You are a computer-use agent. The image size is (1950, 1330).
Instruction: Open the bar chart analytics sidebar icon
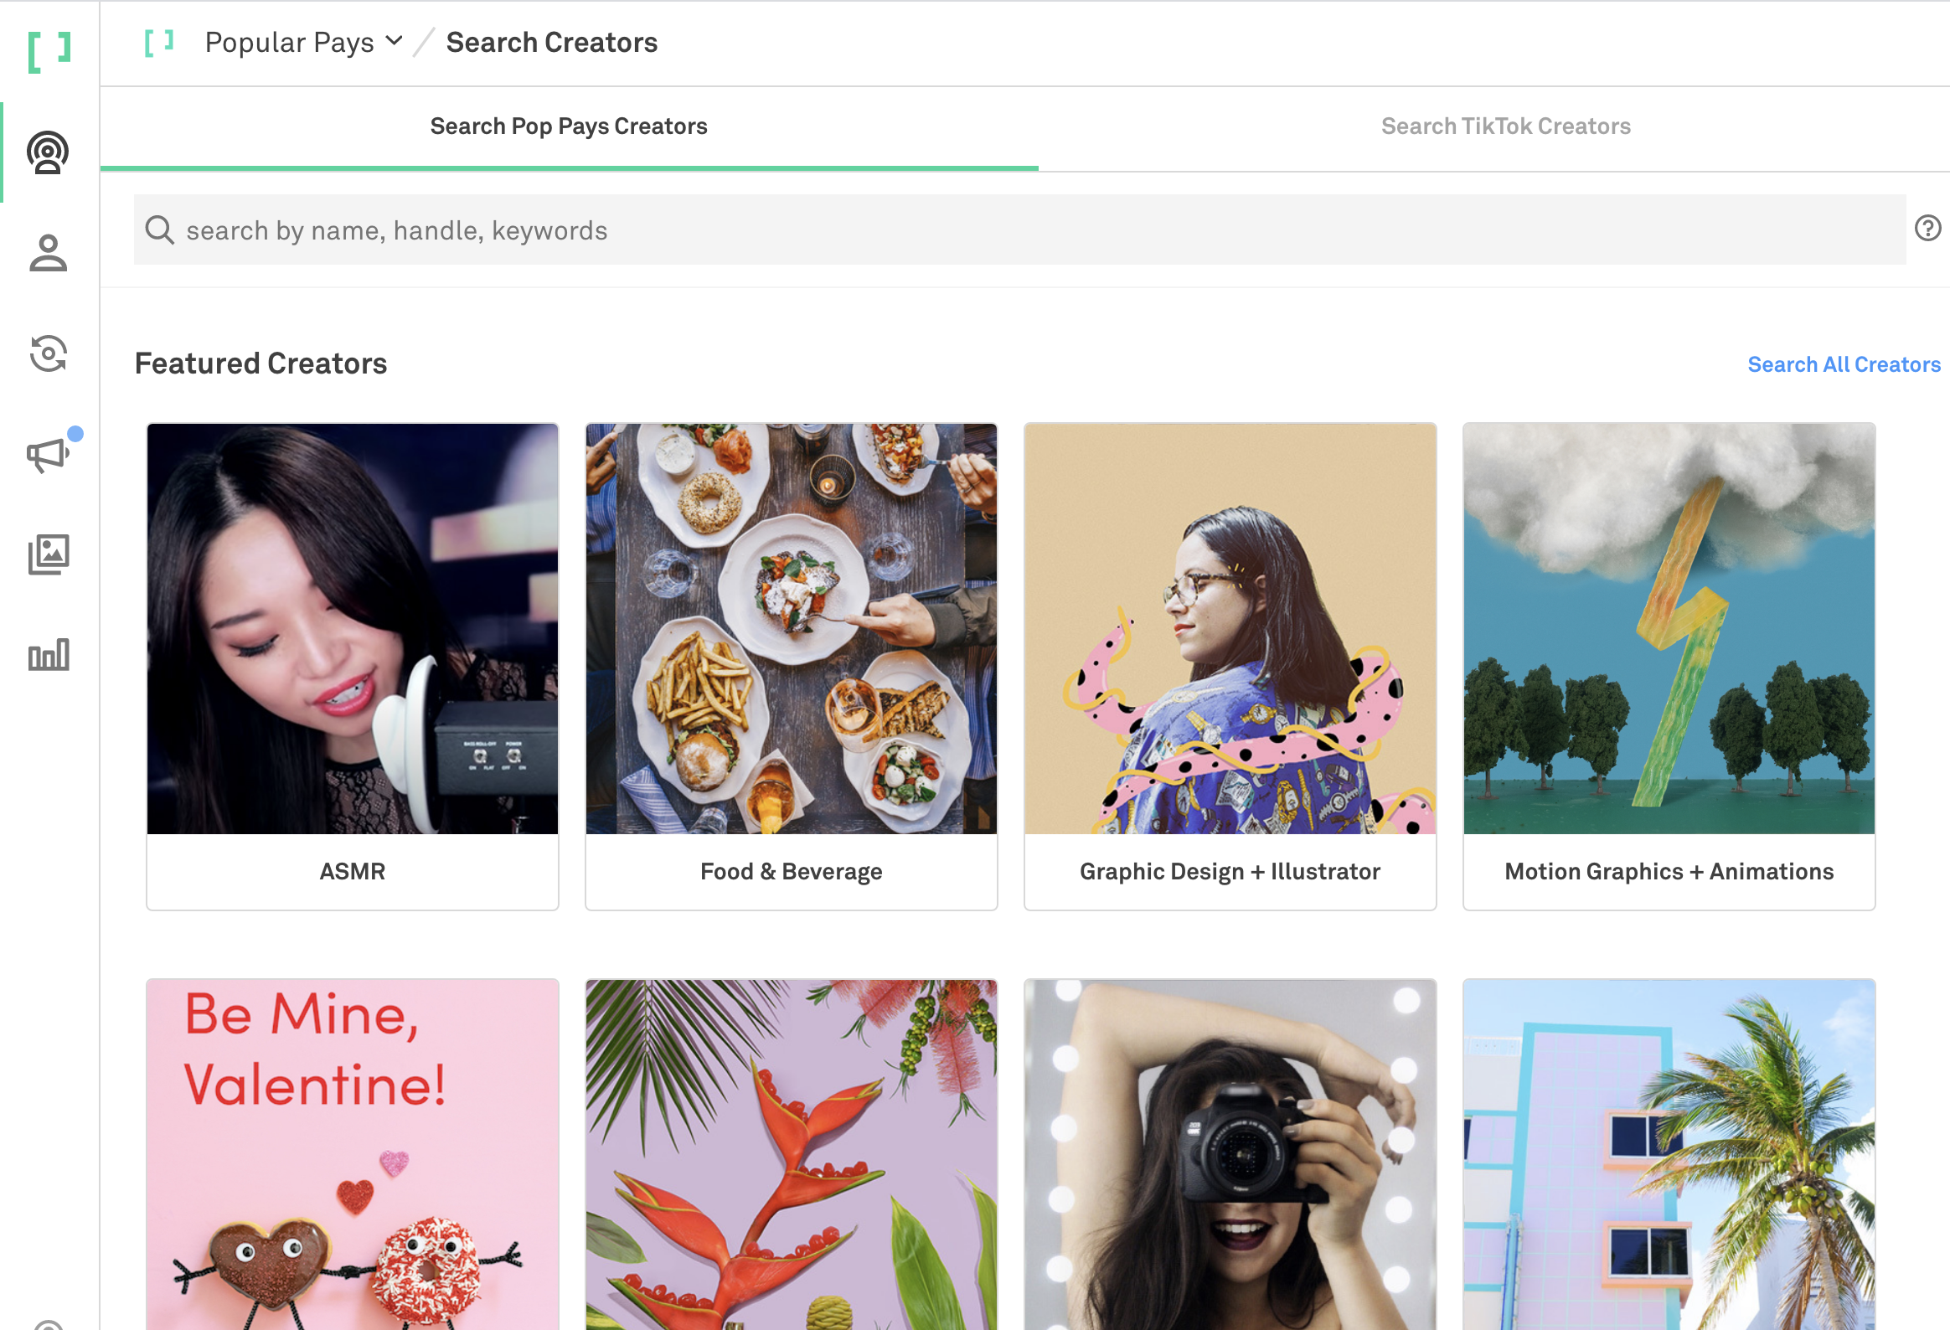(48, 654)
